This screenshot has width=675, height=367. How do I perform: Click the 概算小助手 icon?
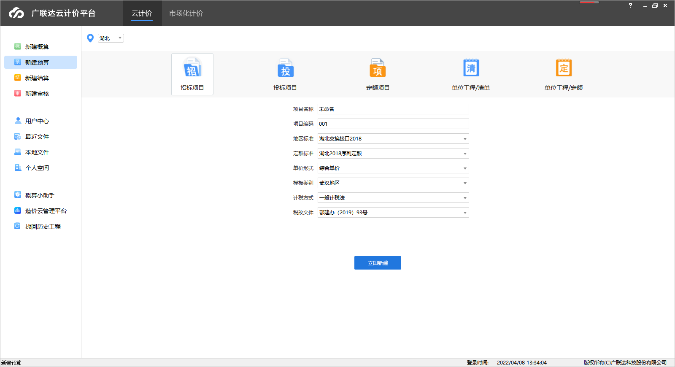coord(18,195)
